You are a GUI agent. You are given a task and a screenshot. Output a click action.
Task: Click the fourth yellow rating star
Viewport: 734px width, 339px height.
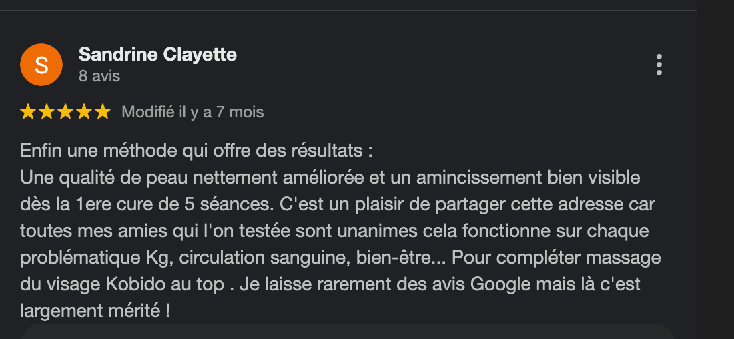[84, 112]
